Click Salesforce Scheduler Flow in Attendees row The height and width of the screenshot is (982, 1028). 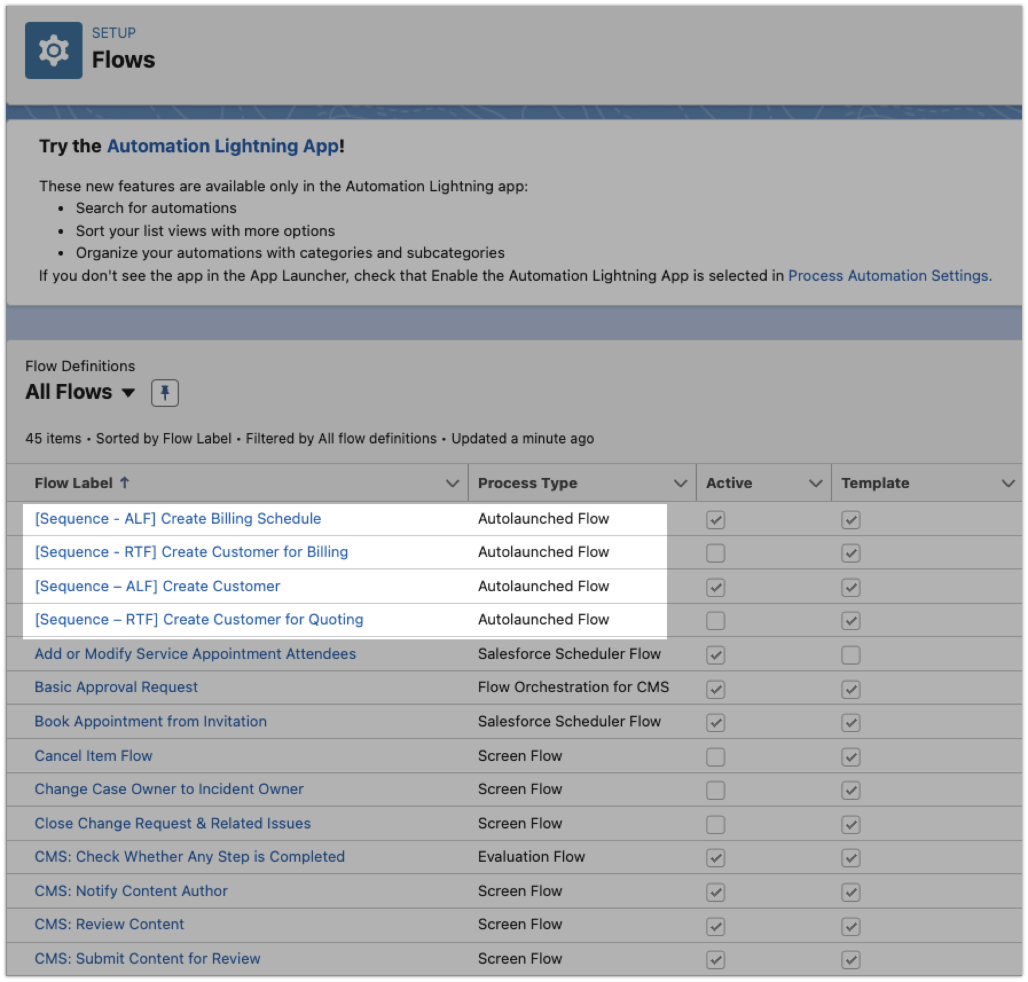[569, 654]
